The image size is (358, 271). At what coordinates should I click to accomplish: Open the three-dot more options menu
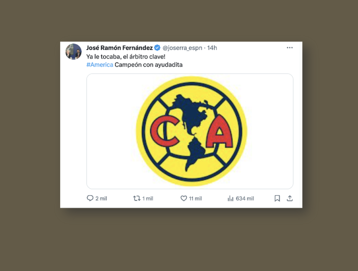[290, 47]
